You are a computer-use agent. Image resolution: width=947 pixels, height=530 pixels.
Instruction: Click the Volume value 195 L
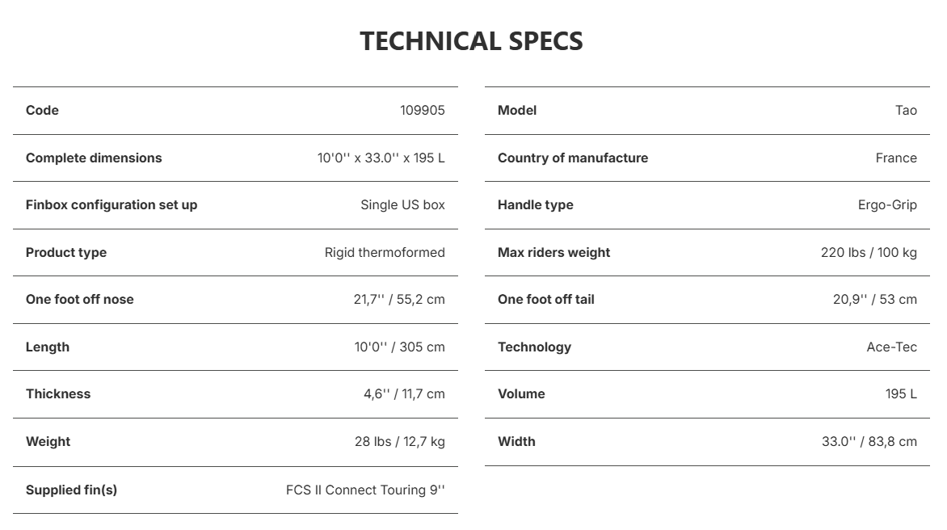coord(901,394)
